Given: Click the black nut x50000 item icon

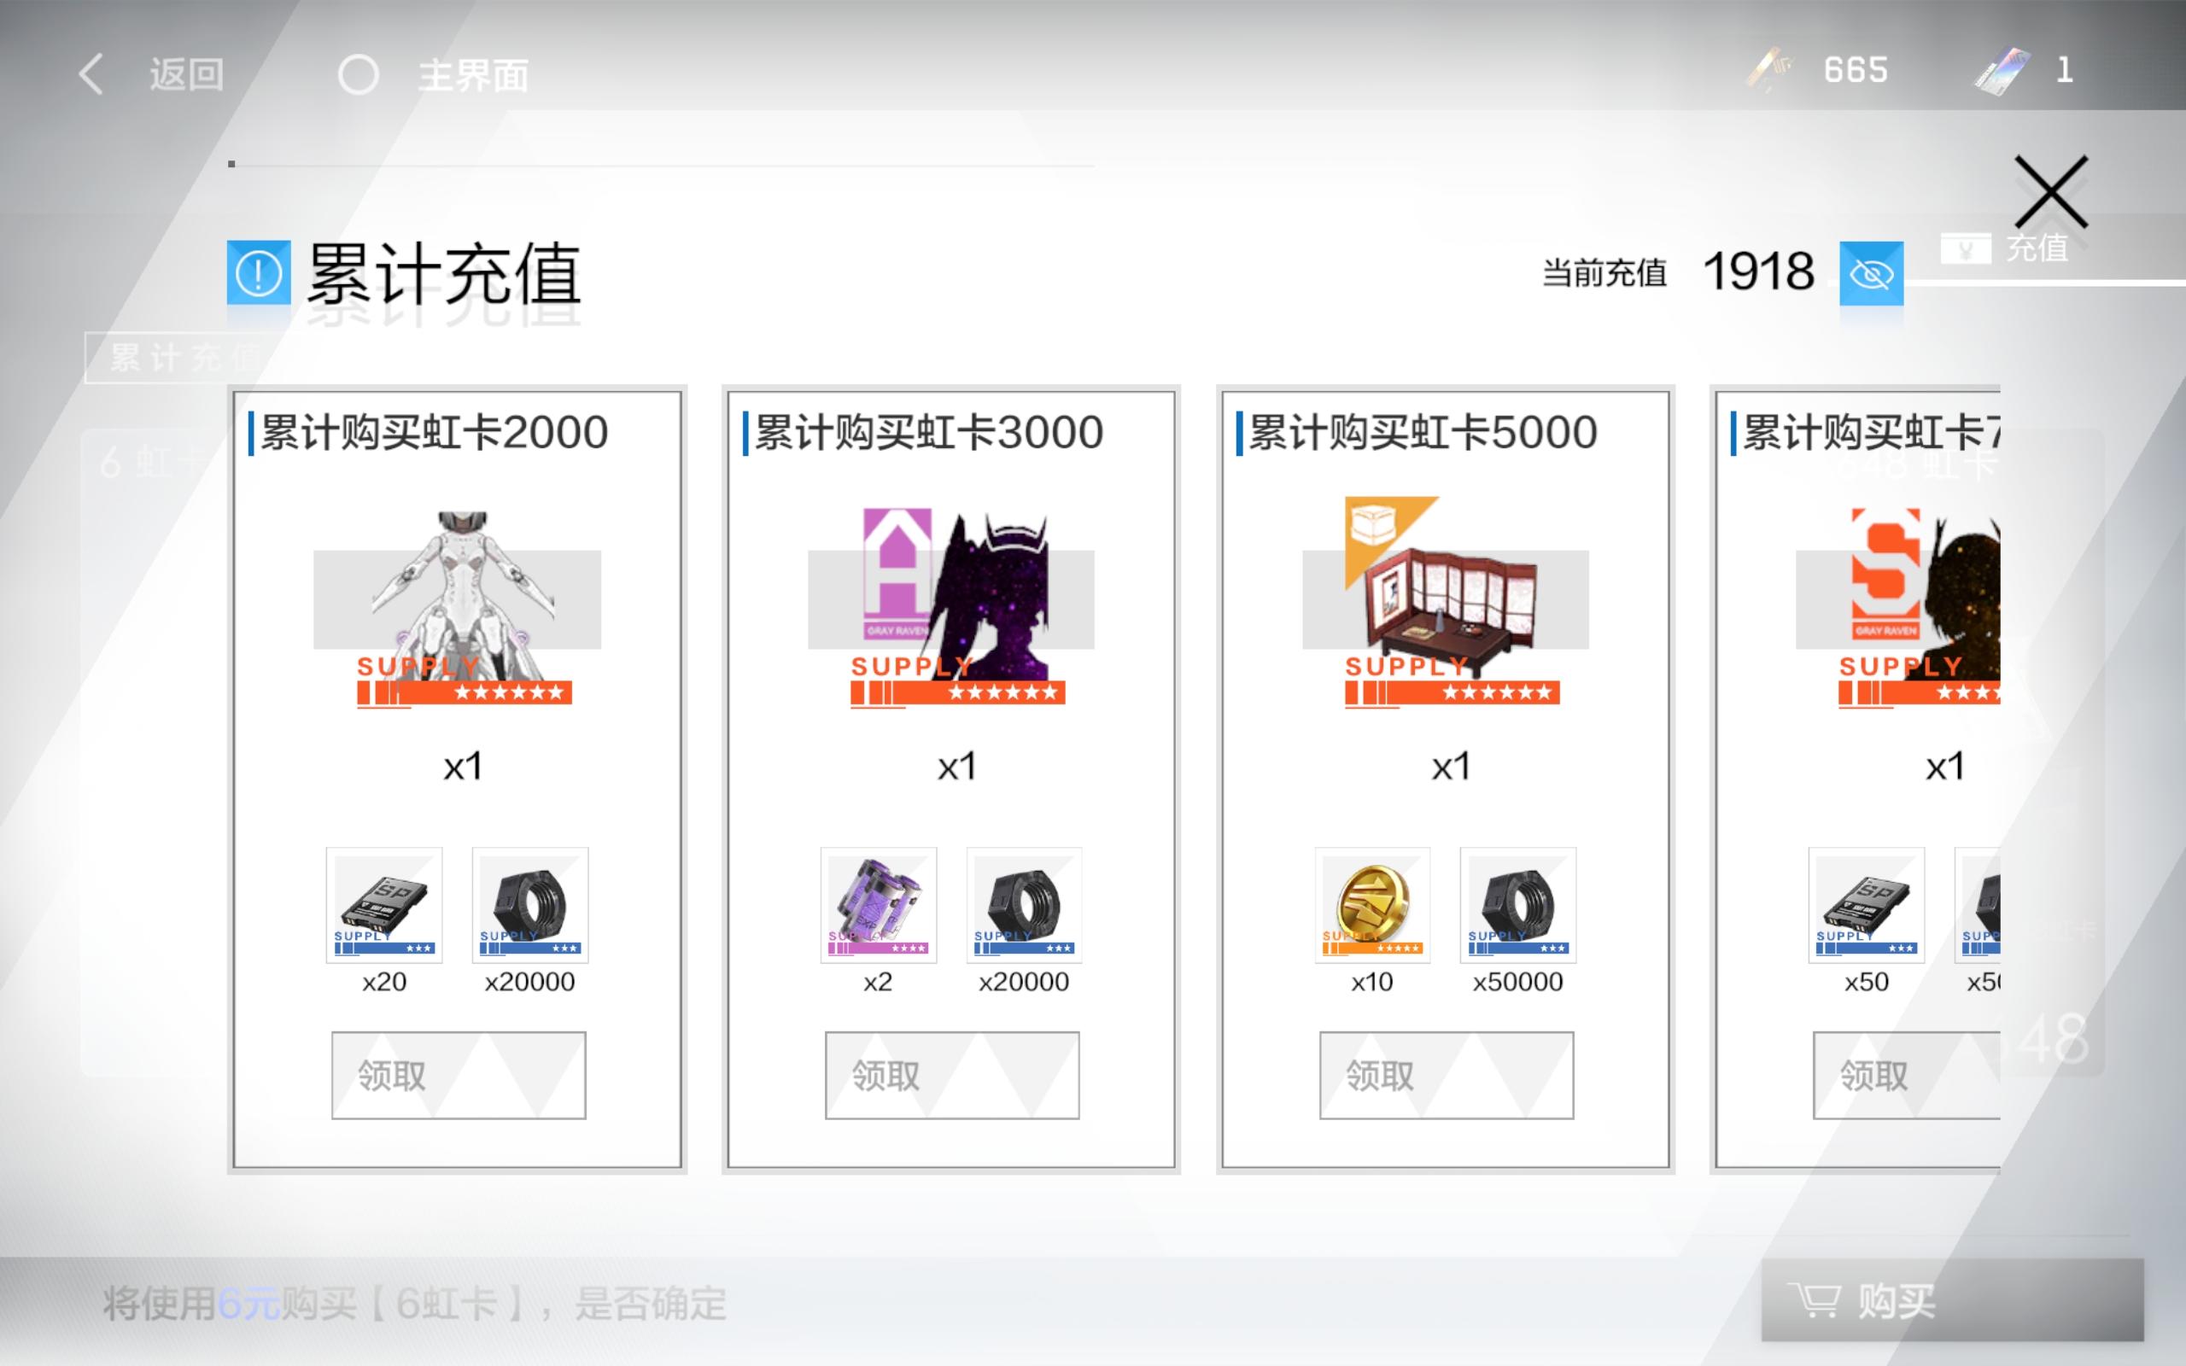Looking at the screenshot, I should [1517, 905].
